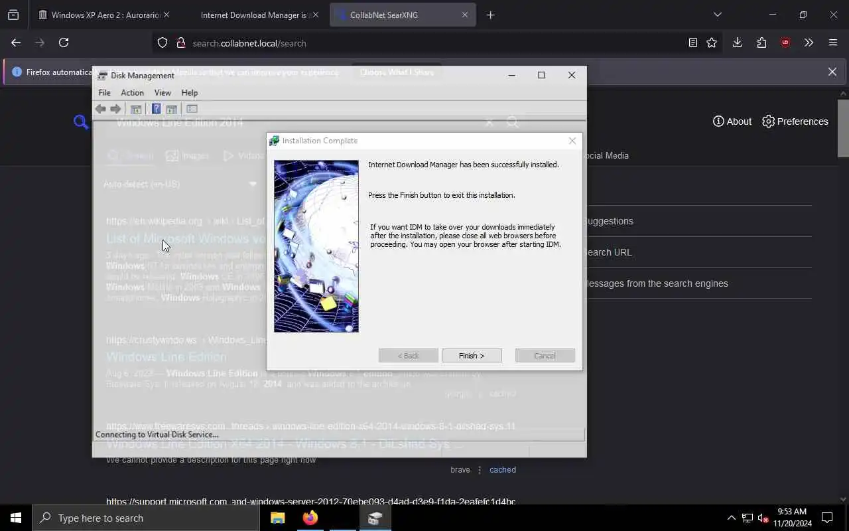Open the SearXNG About page
Image resolution: width=849 pixels, height=531 pixels.
point(732,121)
